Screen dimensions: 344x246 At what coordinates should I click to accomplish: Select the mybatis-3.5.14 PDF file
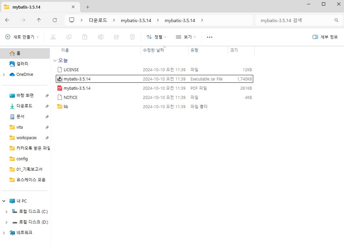pyautogui.click(x=155, y=88)
